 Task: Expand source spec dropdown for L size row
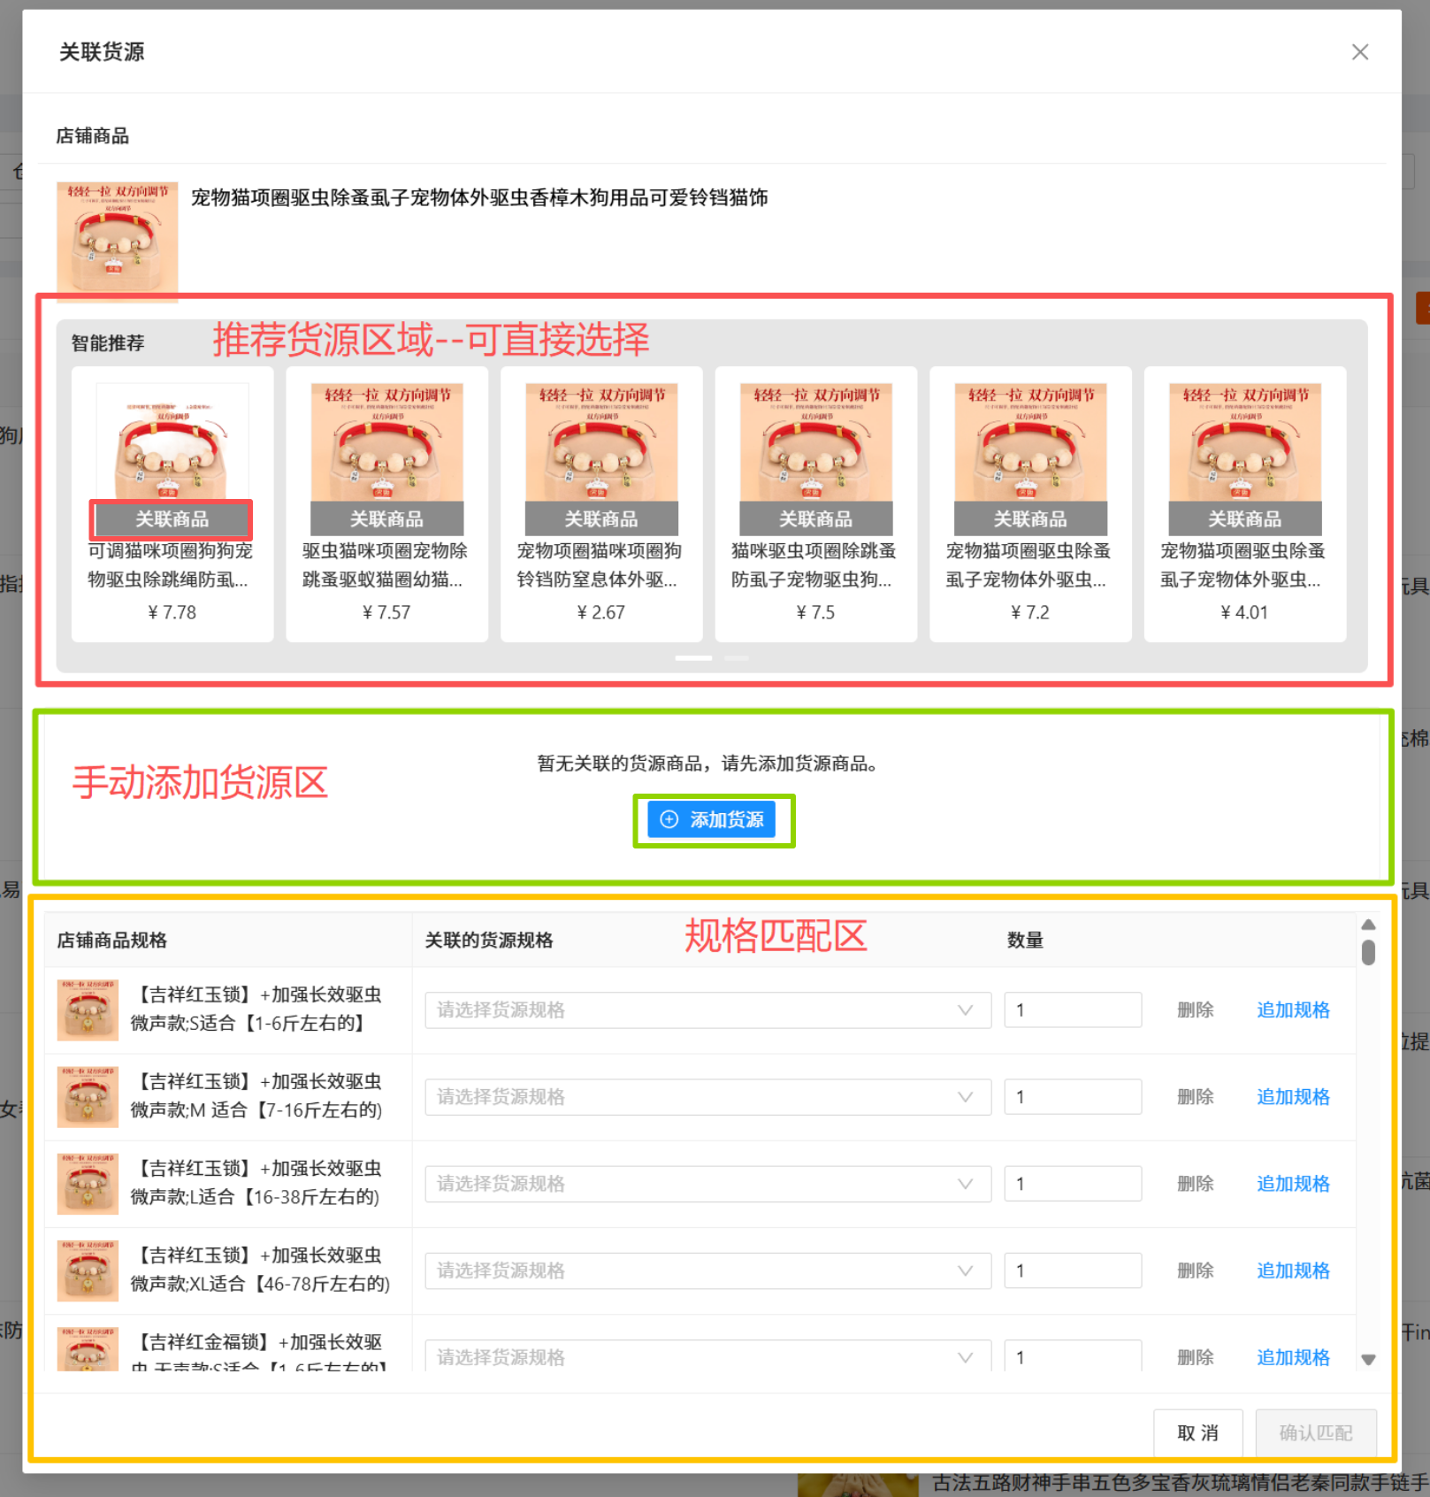point(707,1184)
